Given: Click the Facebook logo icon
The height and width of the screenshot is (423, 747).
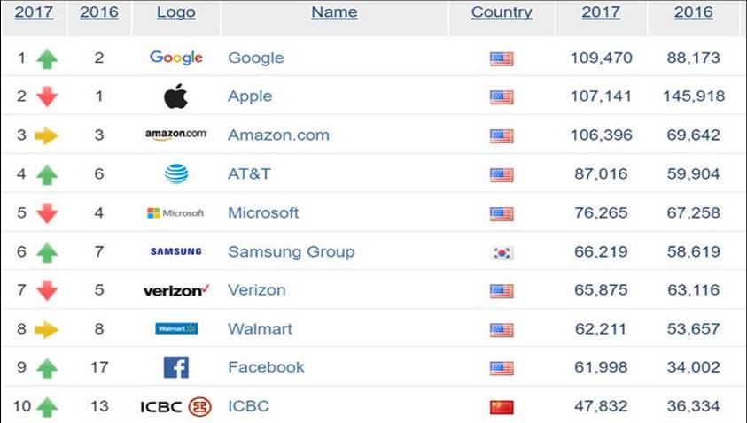Looking at the screenshot, I should (175, 367).
